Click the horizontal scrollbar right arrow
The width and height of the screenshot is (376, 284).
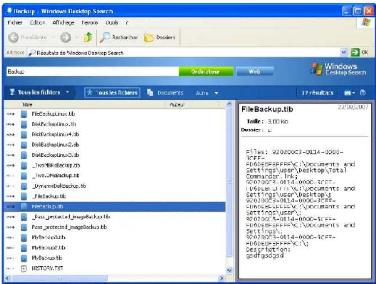221,278
